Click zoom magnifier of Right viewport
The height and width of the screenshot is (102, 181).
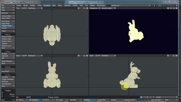click(x=174, y=56)
